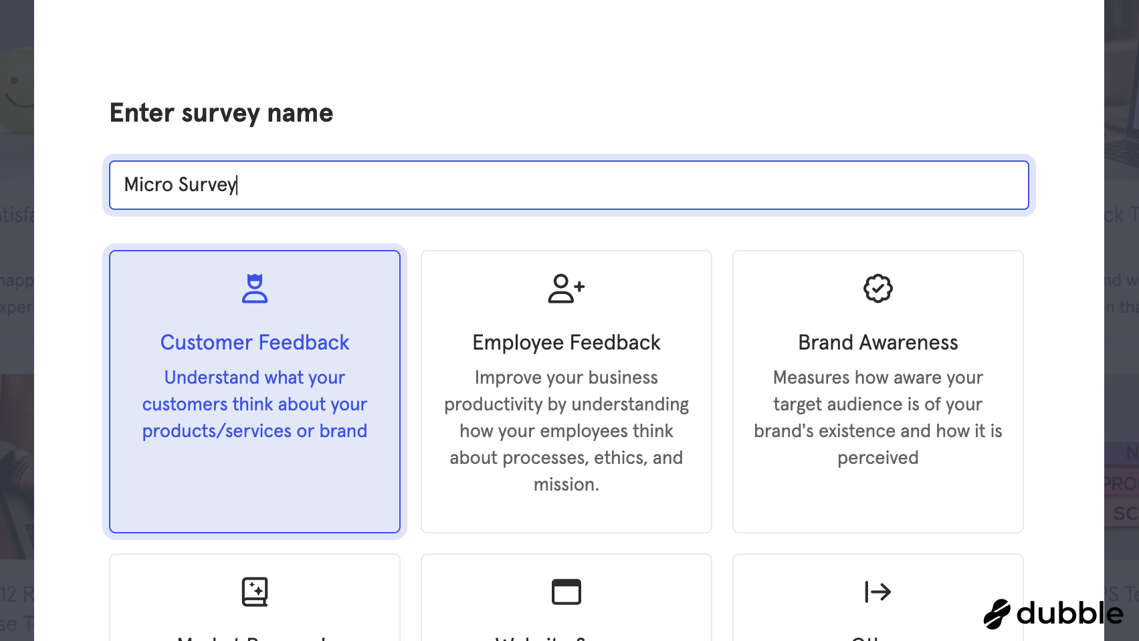Select the arrow-right exit icon card

(x=878, y=597)
